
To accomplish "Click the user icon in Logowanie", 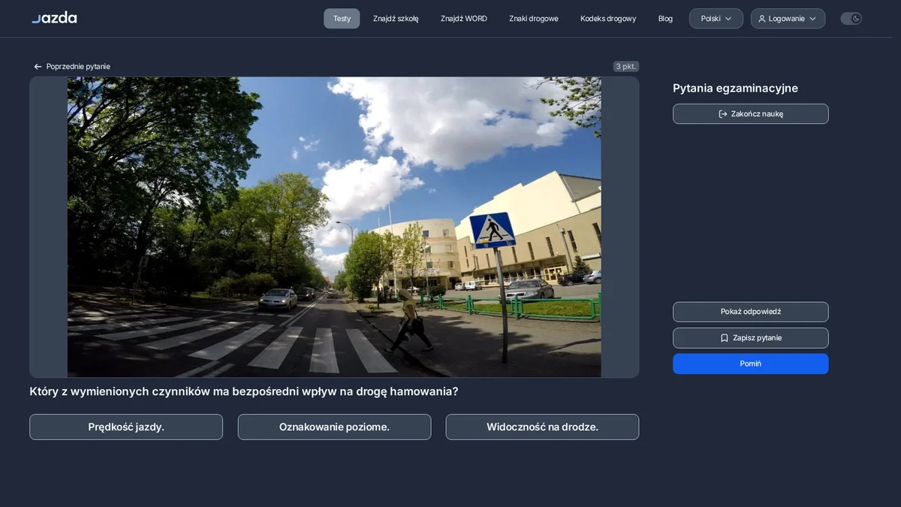I will [x=762, y=19].
